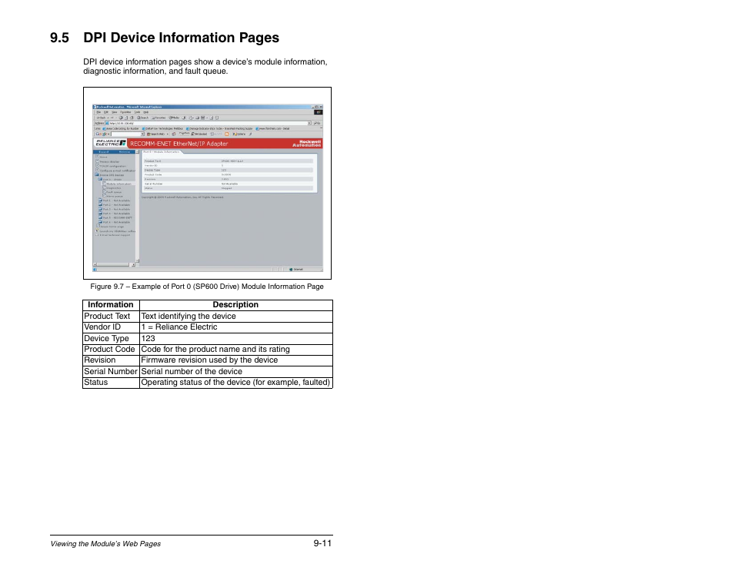Screen dimensions: 734x567
Task: Click the Google logo on the Google toolbar
Action: [102, 134]
